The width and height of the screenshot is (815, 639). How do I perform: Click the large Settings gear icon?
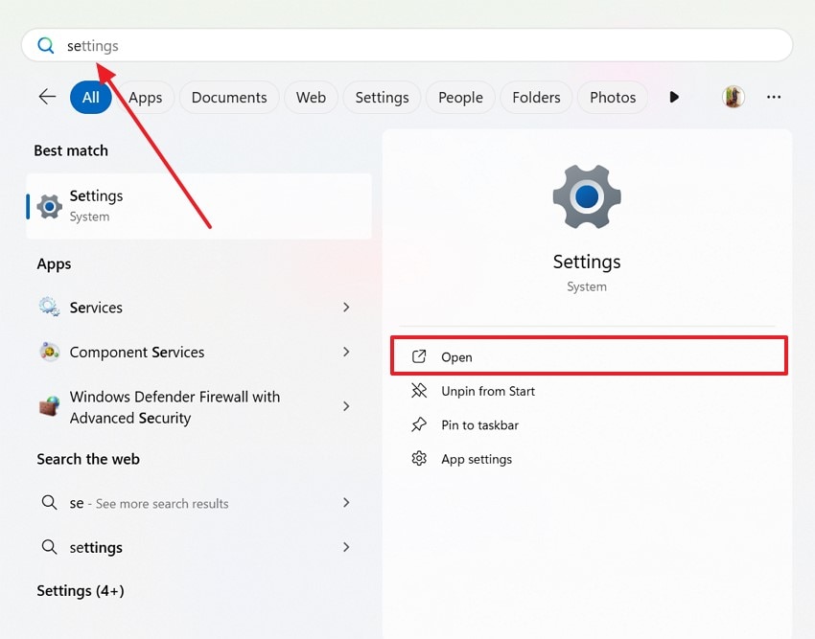coord(587,197)
